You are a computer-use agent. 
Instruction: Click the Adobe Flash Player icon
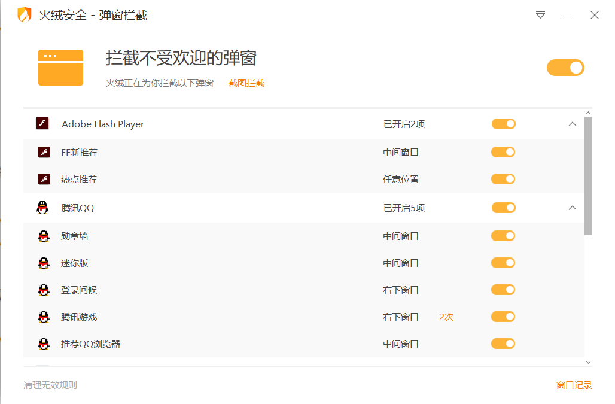(42, 124)
